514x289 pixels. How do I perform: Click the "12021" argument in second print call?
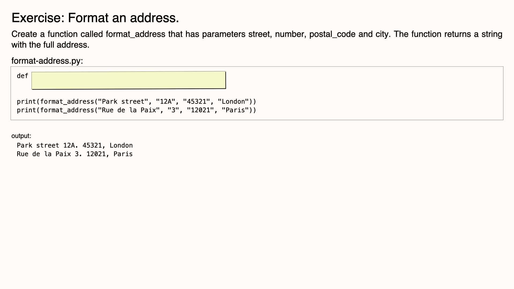[201, 110]
